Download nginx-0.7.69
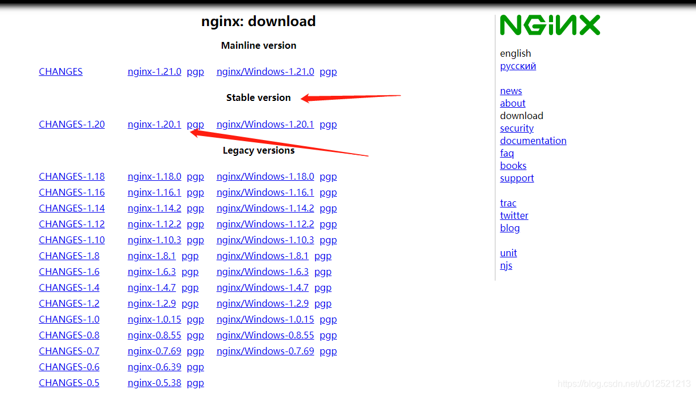The image size is (696, 394). click(x=154, y=351)
